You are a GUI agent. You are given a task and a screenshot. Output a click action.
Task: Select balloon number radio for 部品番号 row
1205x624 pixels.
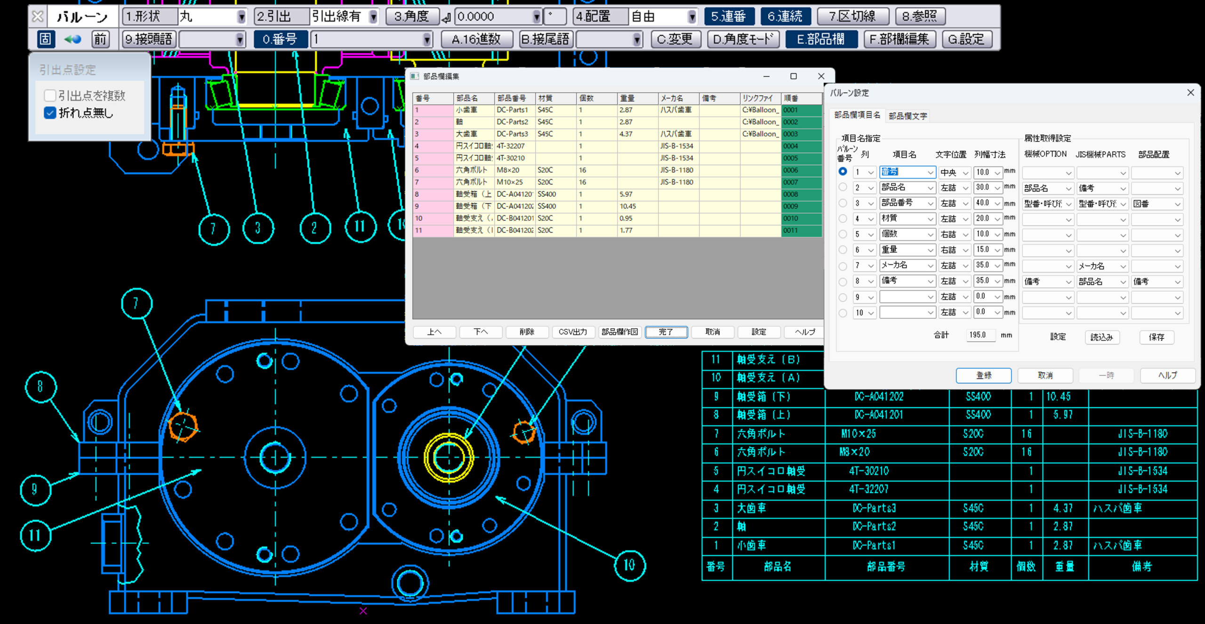843,203
